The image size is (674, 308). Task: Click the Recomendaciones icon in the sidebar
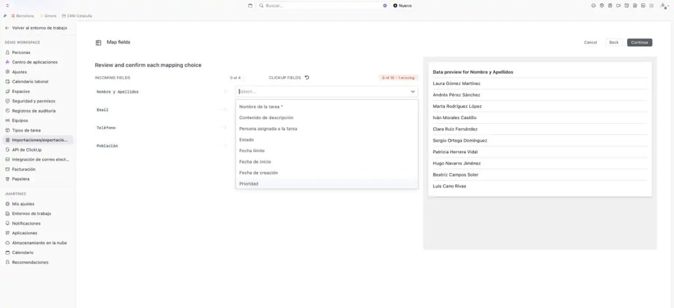(7, 263)
